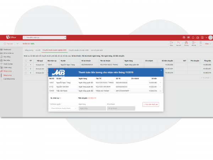Click the VAT column header
This screenshot has height=160, width=213.
(185, 61)
